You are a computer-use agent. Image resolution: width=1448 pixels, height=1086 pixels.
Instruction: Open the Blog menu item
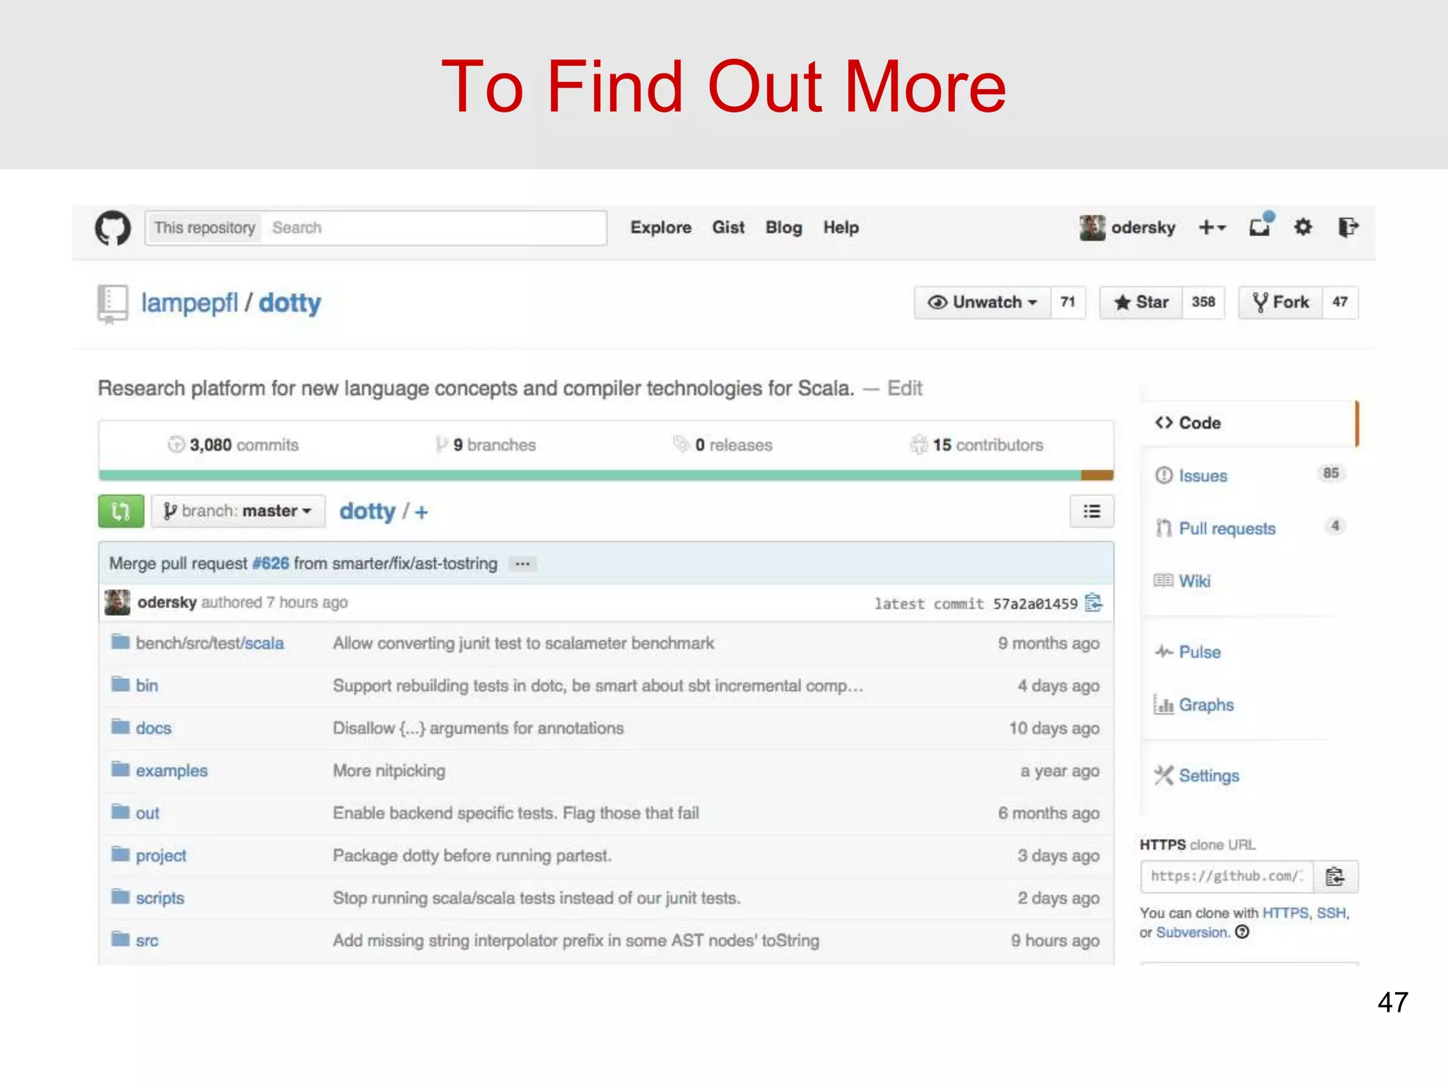(784, 228)
